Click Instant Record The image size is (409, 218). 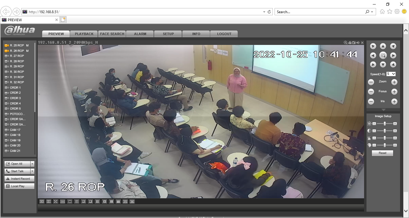point(19,179)
